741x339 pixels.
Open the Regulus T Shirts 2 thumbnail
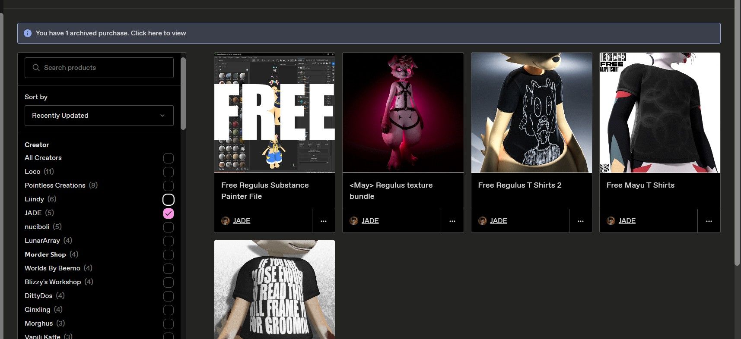click(x=531, y=113)
